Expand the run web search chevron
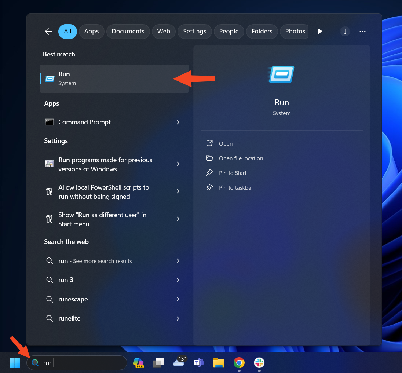The height and width of the screenshot is (373, 402). [178, 261]
